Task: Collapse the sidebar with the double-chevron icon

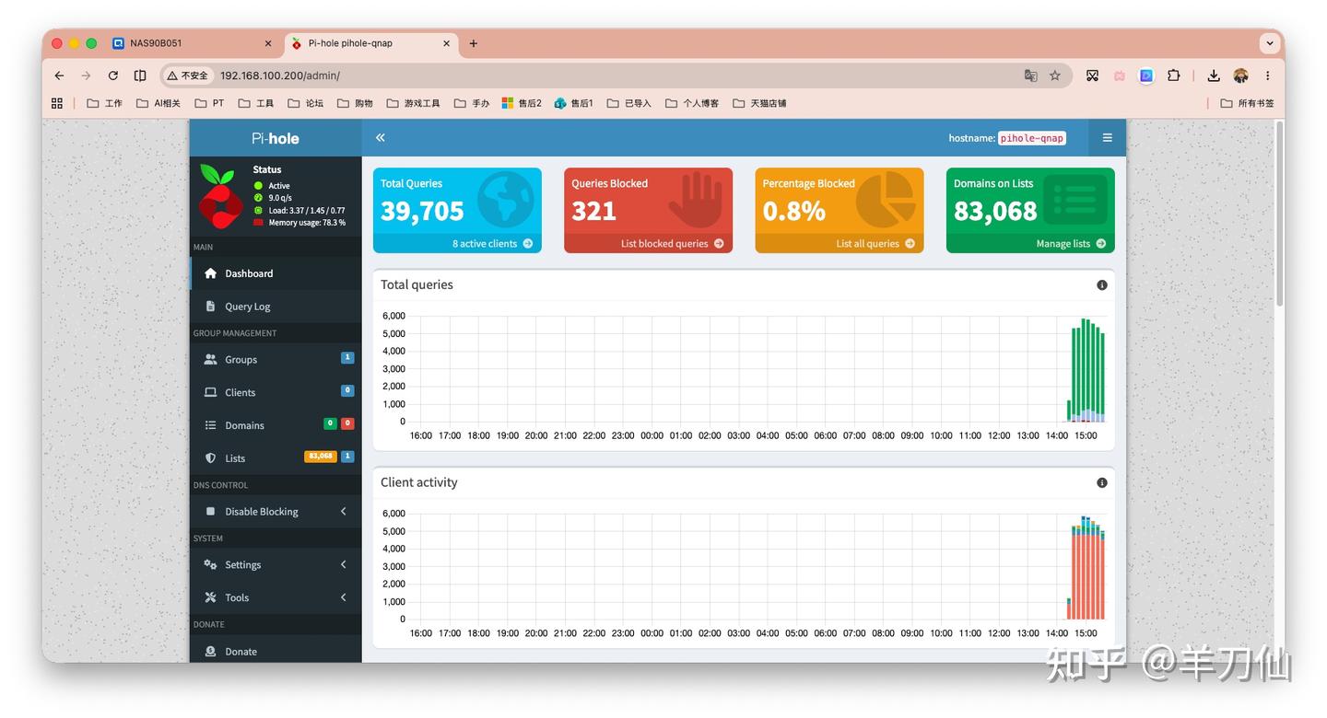Action: coord(380,138)
